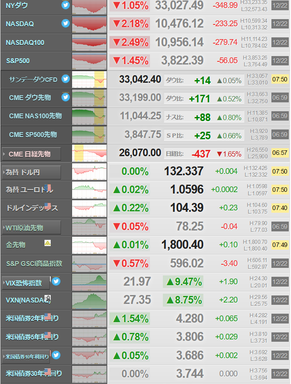Open the CME NAS100先物 mini chart
The height and width of the screenshot is (384, 291).
(89, 116)
